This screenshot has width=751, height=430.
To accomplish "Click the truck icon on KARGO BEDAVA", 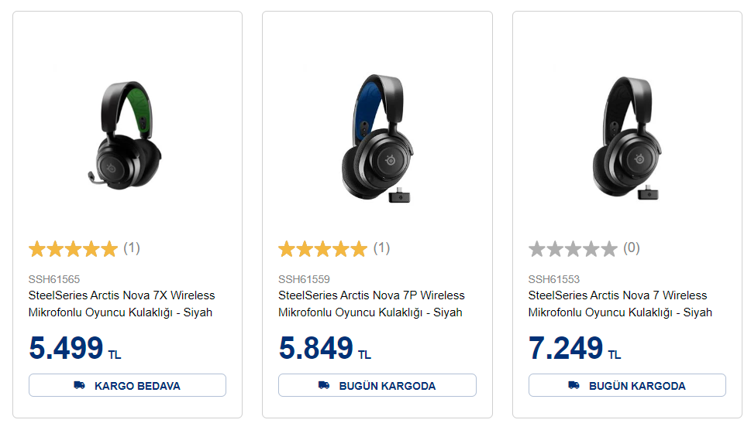I will pyautogui.click(x=79, y=385).
